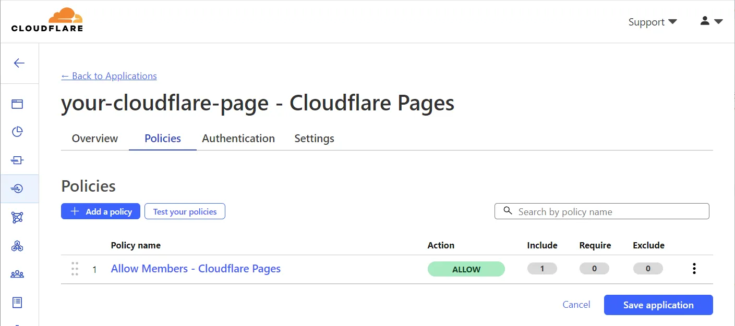The height and width of the screenshot is (326, 735).
Task: Open three-dot menu for Allow Members policy
Action: [694, 269]
